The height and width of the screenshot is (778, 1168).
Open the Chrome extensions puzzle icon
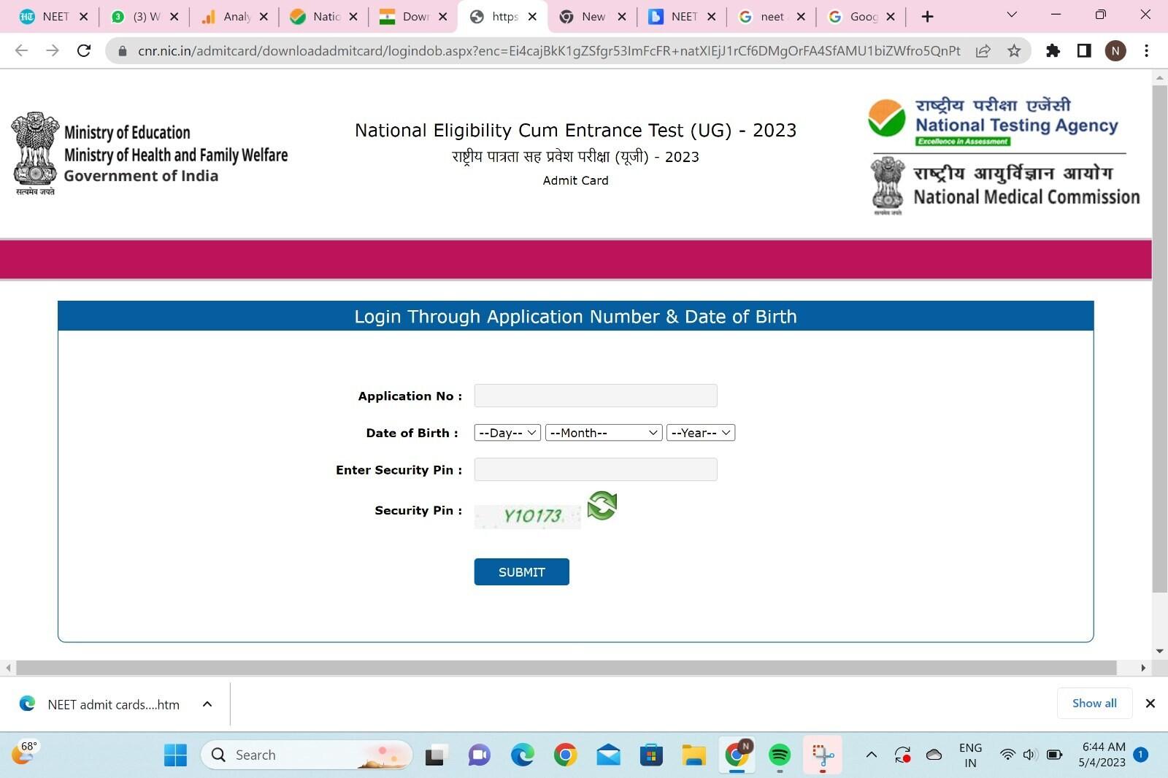coord(1053,50)
